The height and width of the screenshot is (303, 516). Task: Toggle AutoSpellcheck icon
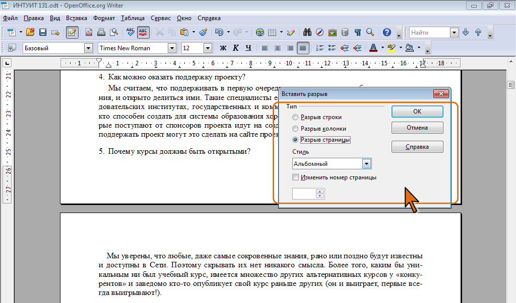(x=143, y=32)
